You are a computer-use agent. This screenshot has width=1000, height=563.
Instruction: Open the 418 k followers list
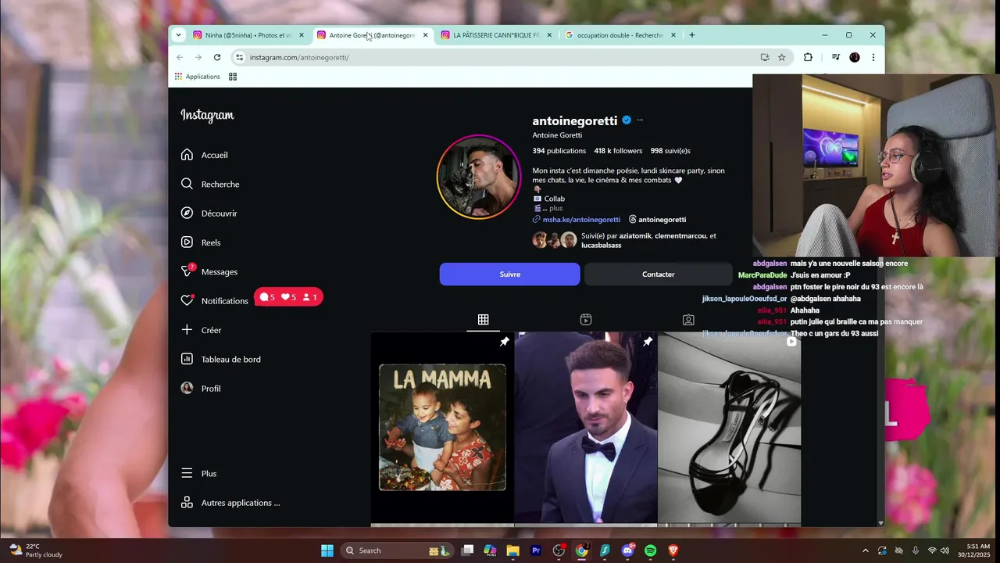point(618,151)
